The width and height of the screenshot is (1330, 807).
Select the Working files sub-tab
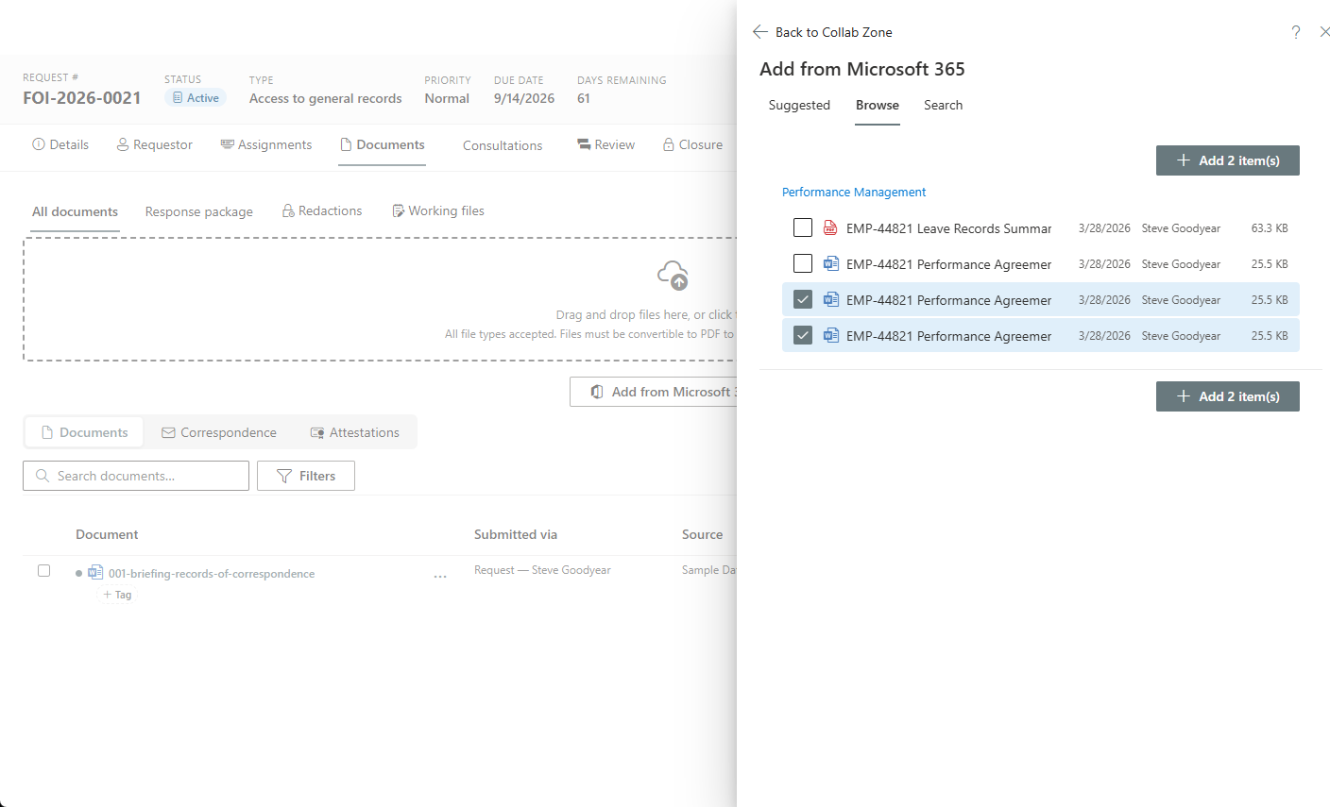[438, 211]
